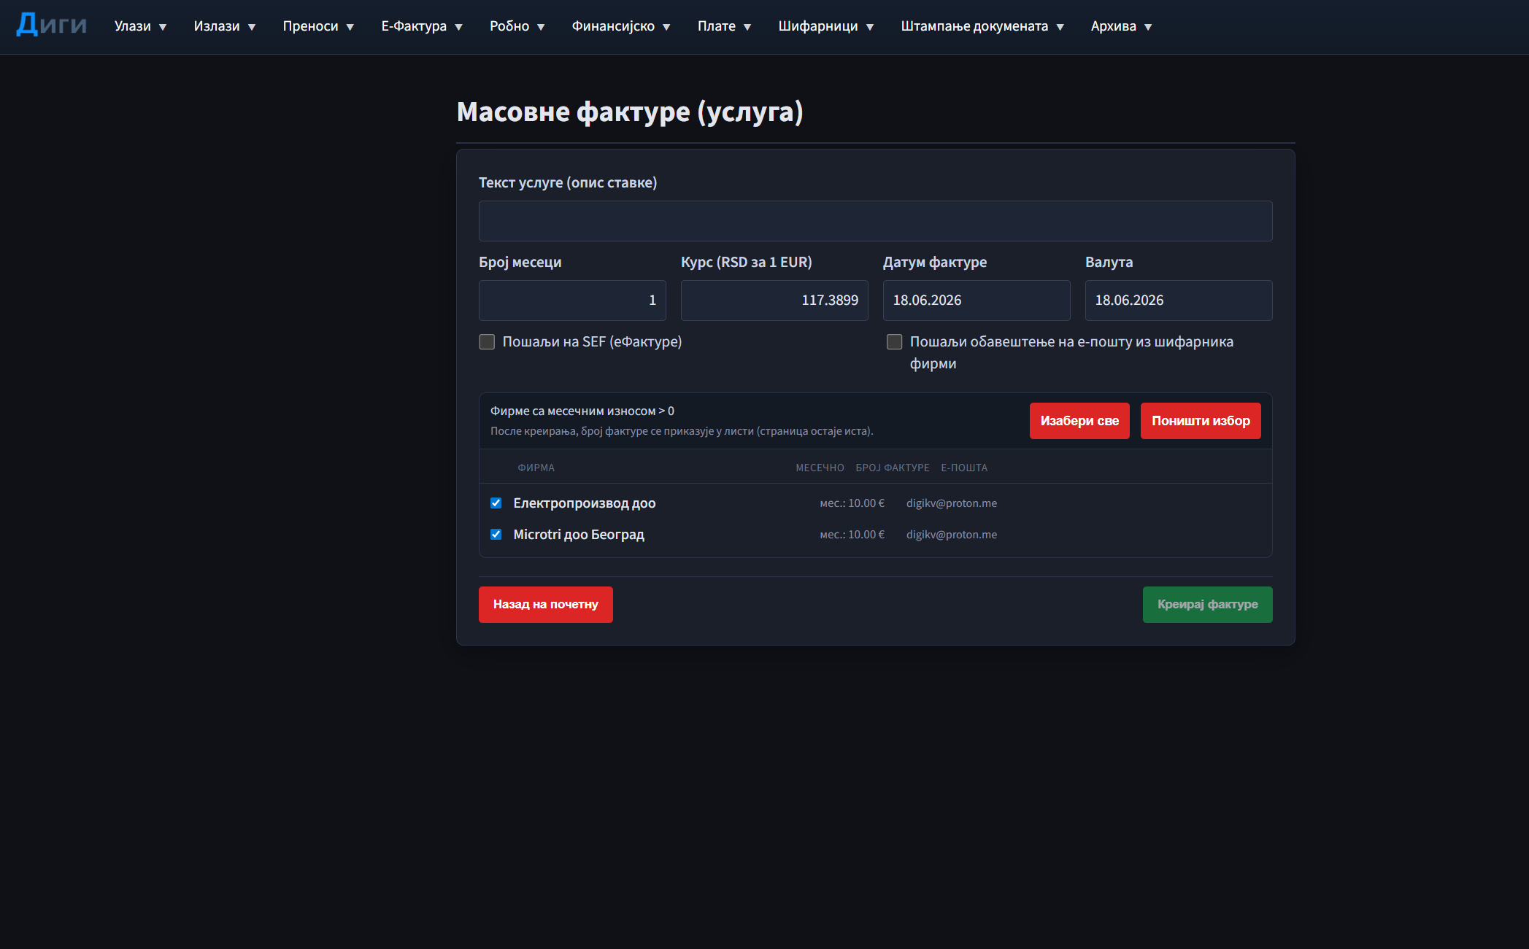Select the Електропроизвод доо company name
Screen dimensions: 1529x949
(x=585, y=503)
